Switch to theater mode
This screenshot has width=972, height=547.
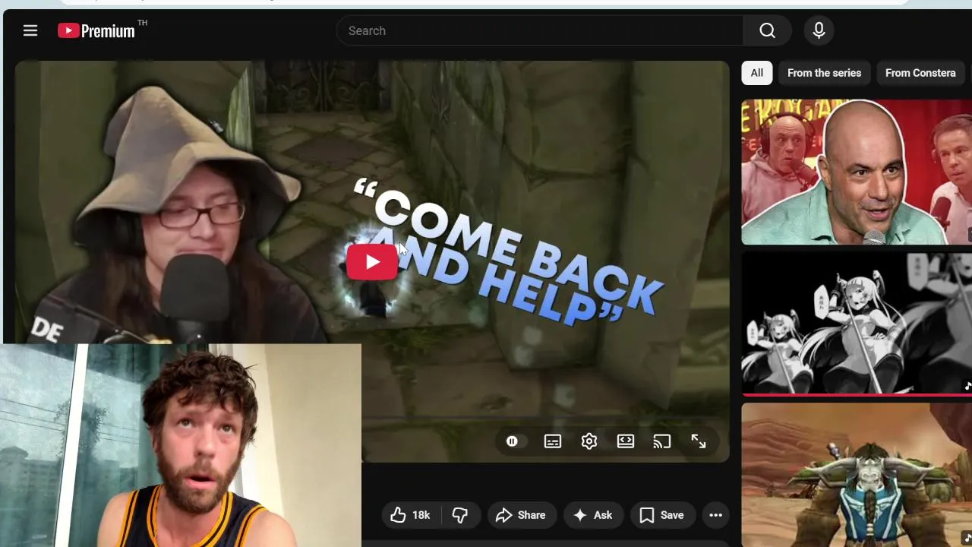click(626, 441)
